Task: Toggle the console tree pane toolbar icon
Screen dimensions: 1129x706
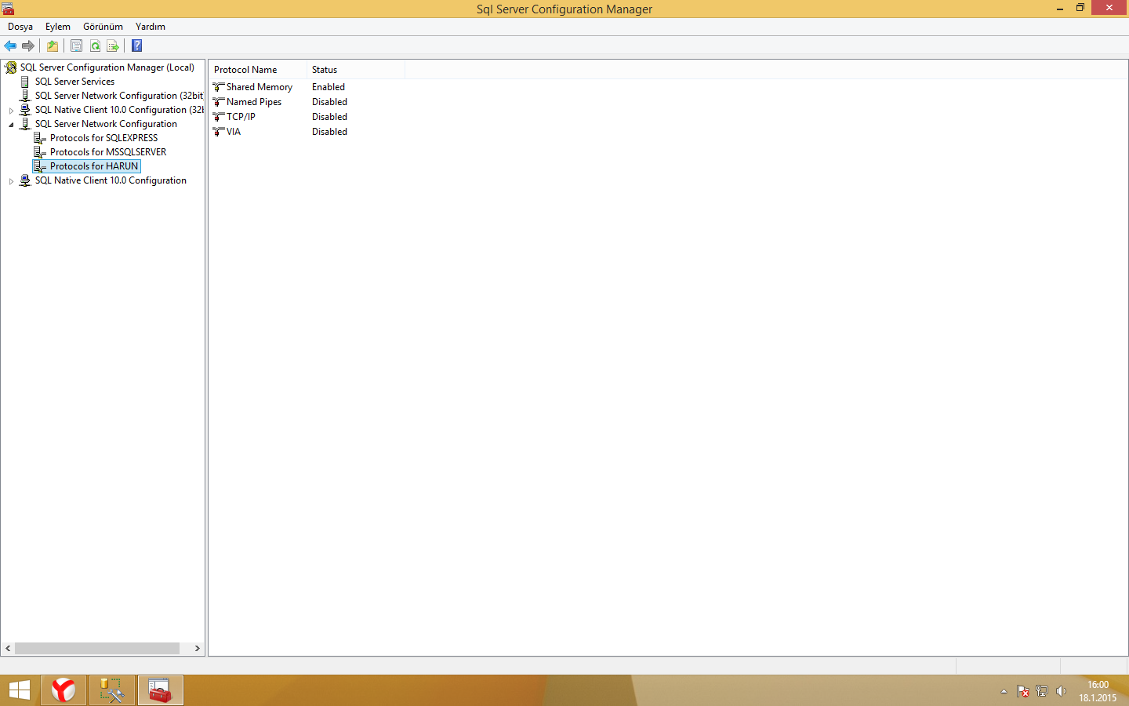Action: click(x=76, y=45)
